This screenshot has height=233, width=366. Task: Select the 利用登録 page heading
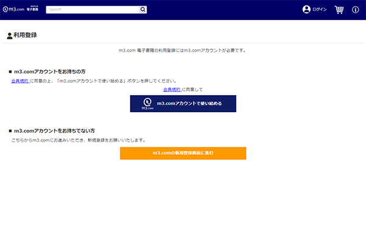[x=25, y=35]
